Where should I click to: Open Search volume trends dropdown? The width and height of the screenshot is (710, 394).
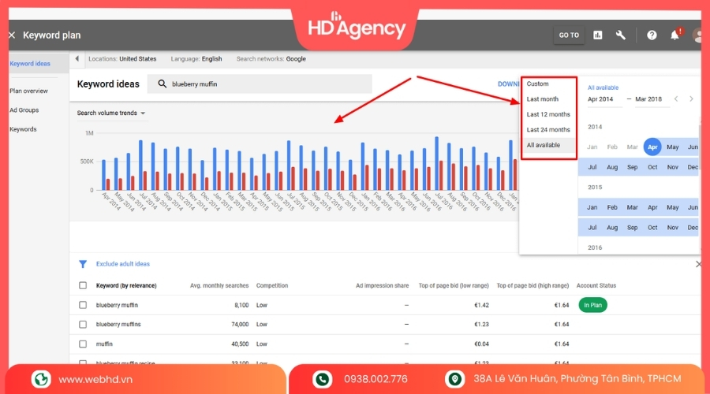(111, 113)
